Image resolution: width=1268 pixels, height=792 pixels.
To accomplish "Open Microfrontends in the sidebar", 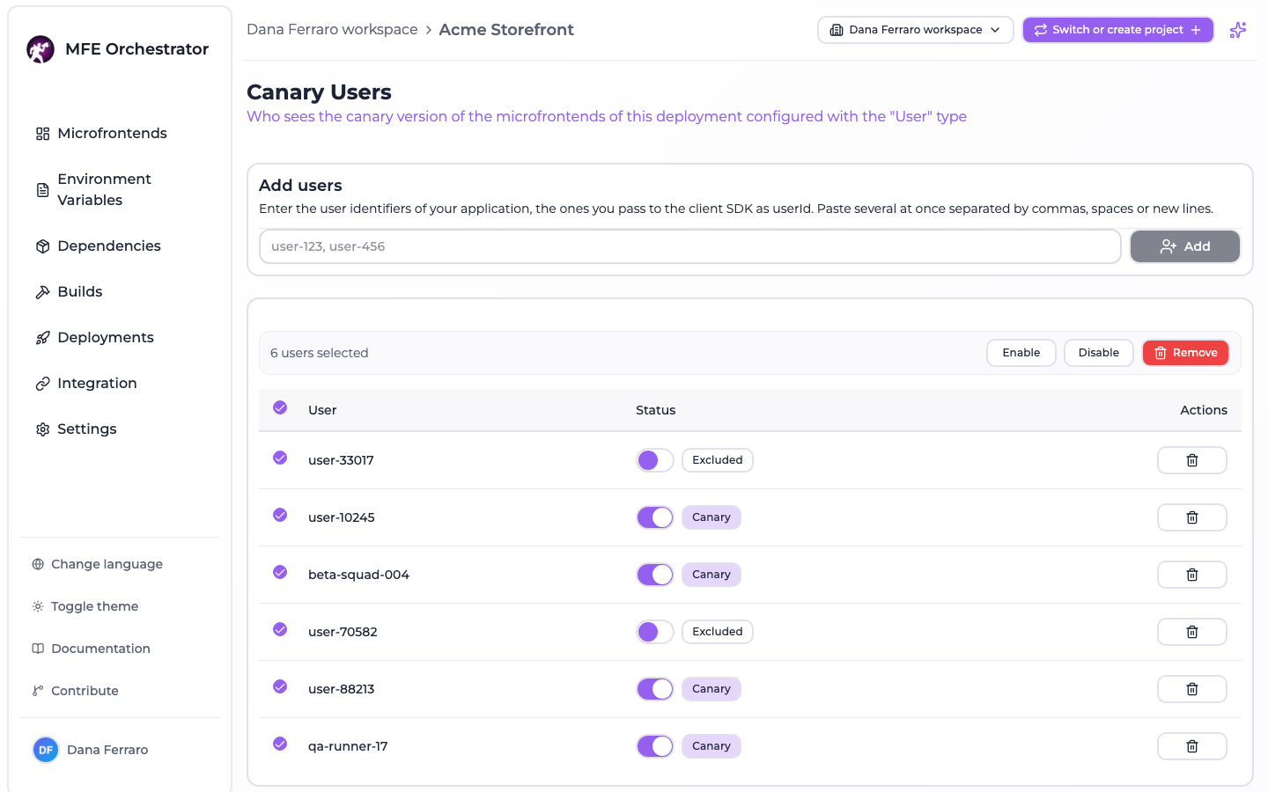I will click(x=120, y=133).
